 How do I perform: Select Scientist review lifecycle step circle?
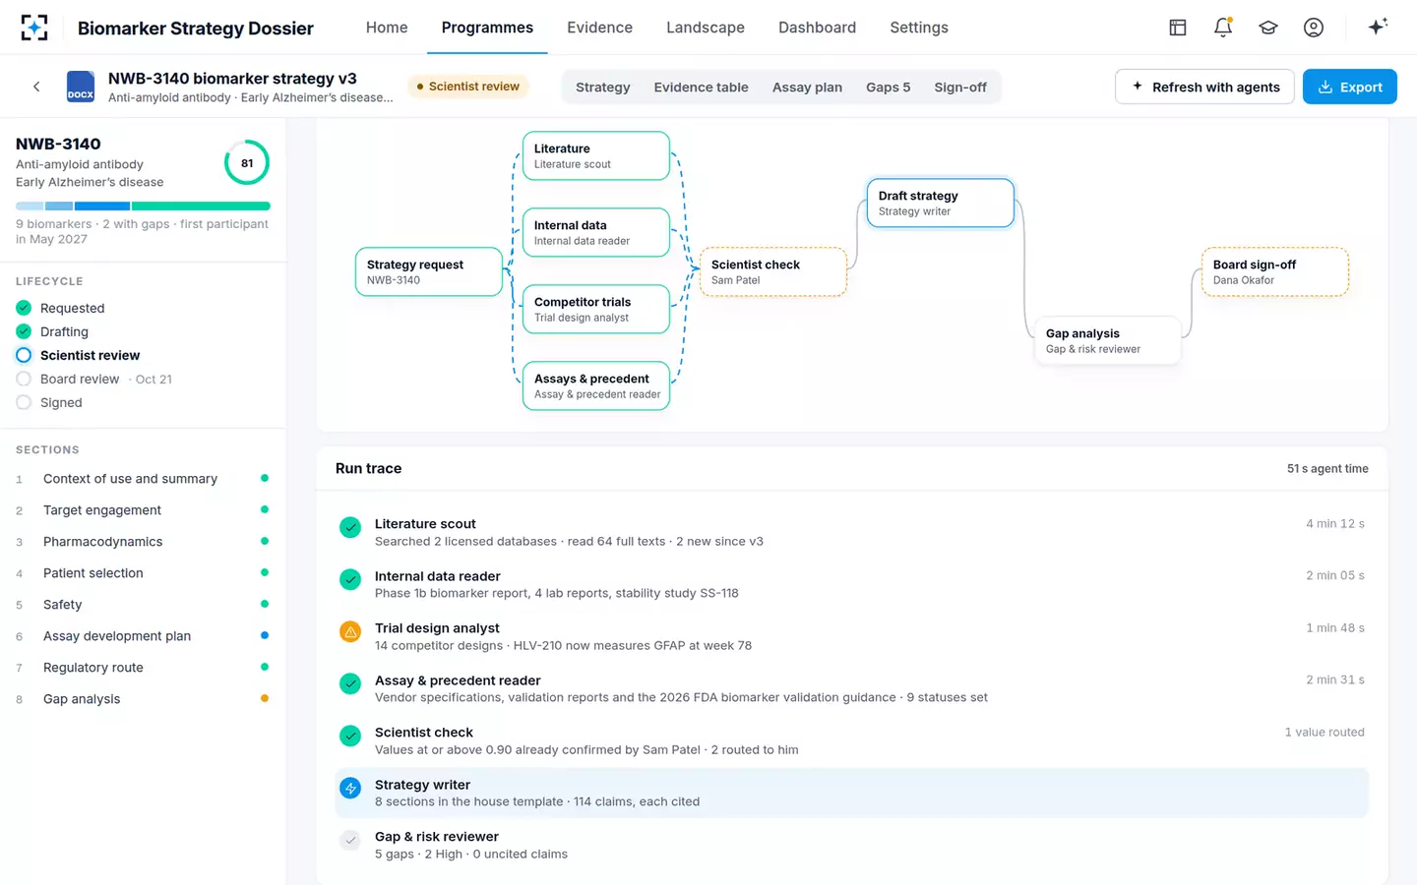[24, 355]
